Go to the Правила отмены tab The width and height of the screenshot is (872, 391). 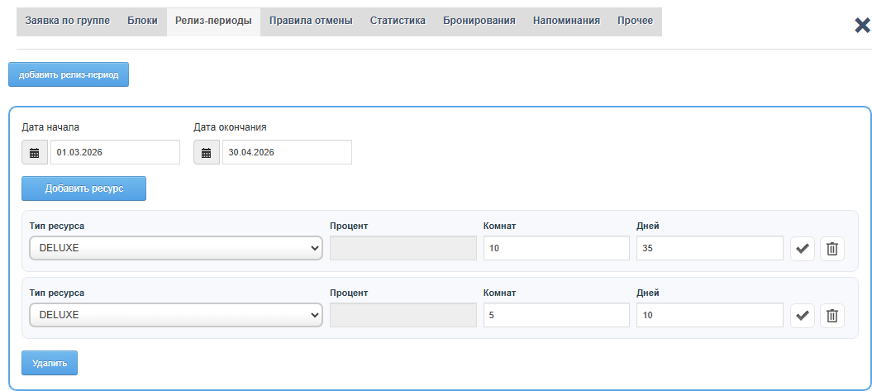click(311, 21)
